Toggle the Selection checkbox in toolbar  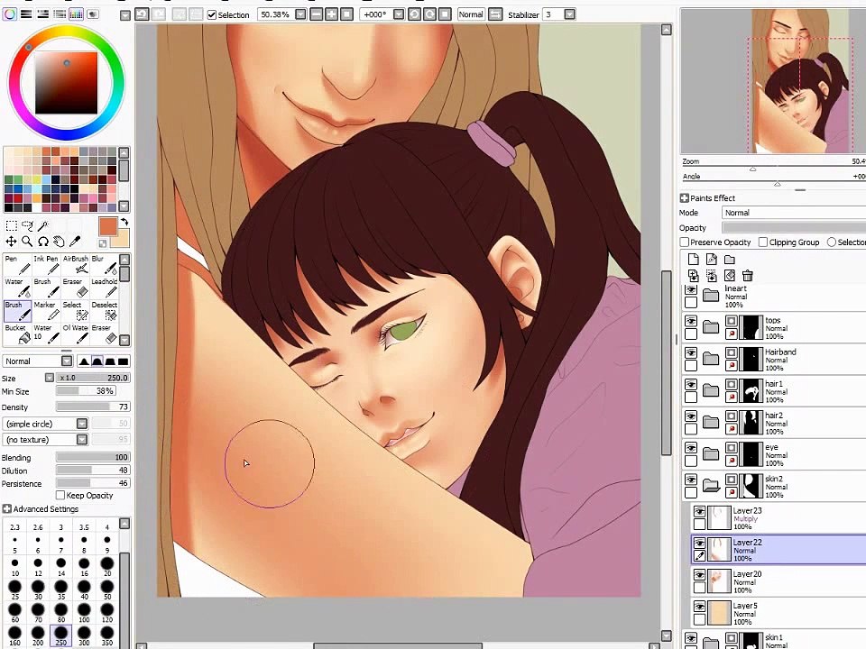[211, 15]
